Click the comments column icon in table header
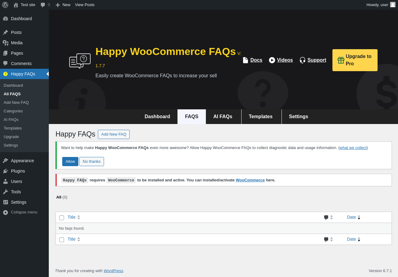 326,217
